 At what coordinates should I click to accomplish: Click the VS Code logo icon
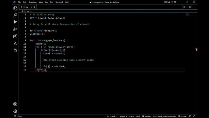[14, 2]
